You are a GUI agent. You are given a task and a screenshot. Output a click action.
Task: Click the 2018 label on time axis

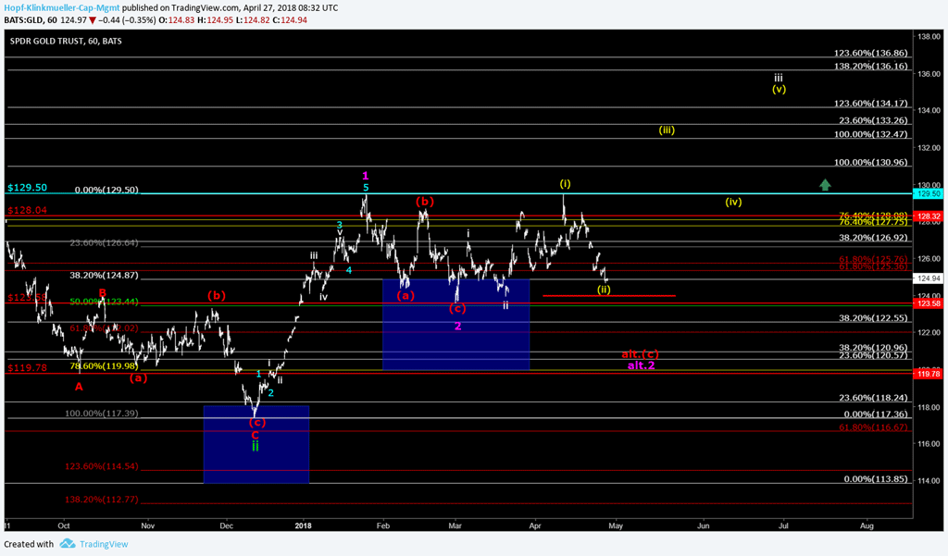(x=304, y=525)
